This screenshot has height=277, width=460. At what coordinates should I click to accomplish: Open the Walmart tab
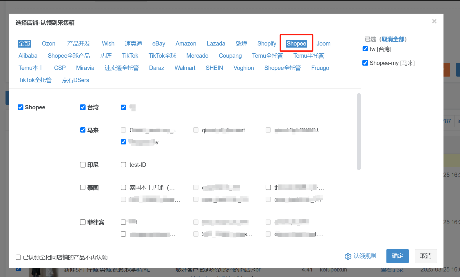[x=185, y=68]
